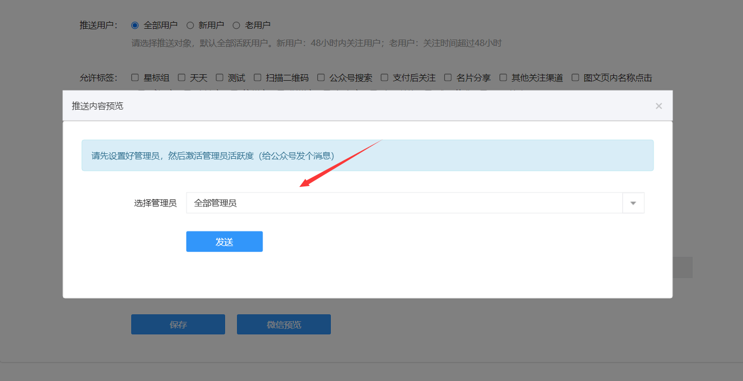Tick the 测试 tag checkbox

point(220,78)
